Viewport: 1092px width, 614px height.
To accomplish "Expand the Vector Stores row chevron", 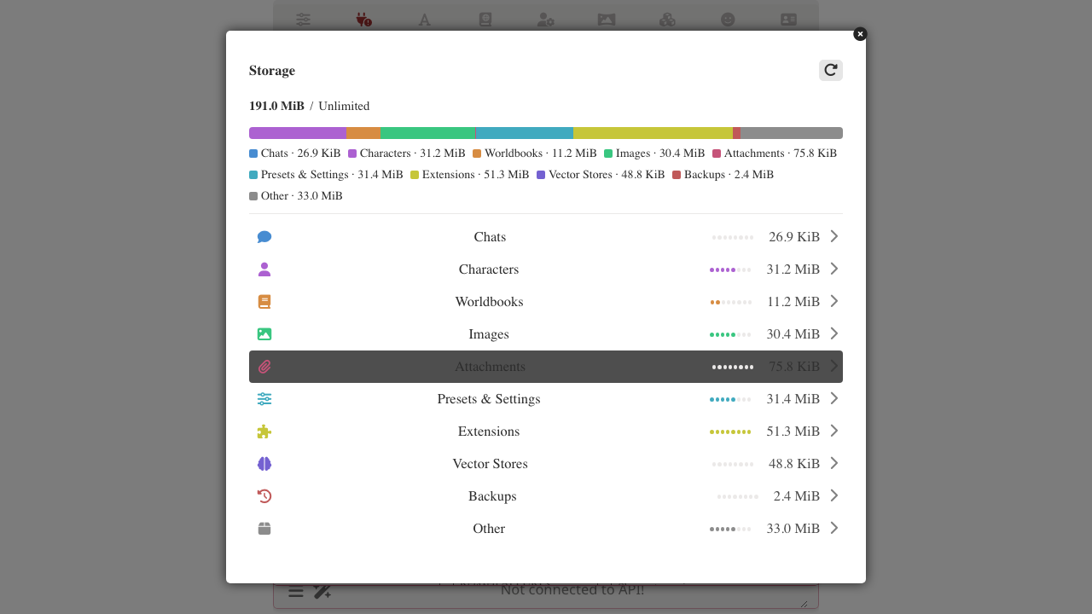I will [x=834, y=463].
